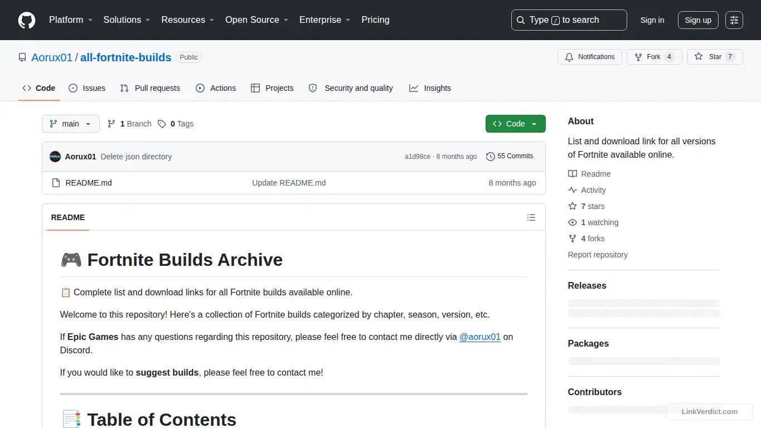This screenshot has width=761, height=428.
Task: Open the Update README.md commit message
Action: 289,183
